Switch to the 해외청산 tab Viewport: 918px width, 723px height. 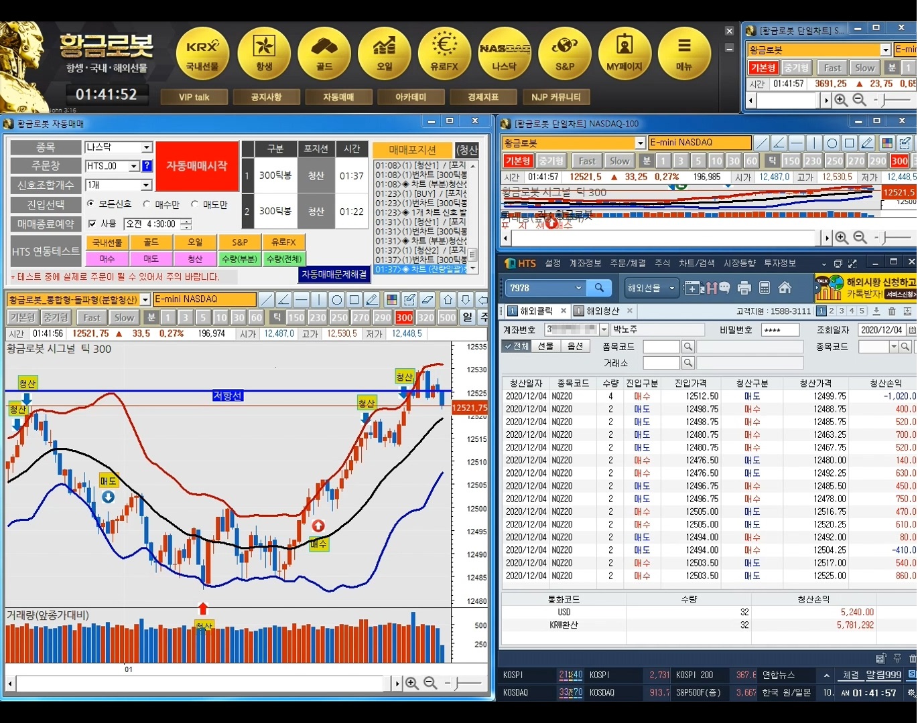pyautogui.click(x=603, y=311)
